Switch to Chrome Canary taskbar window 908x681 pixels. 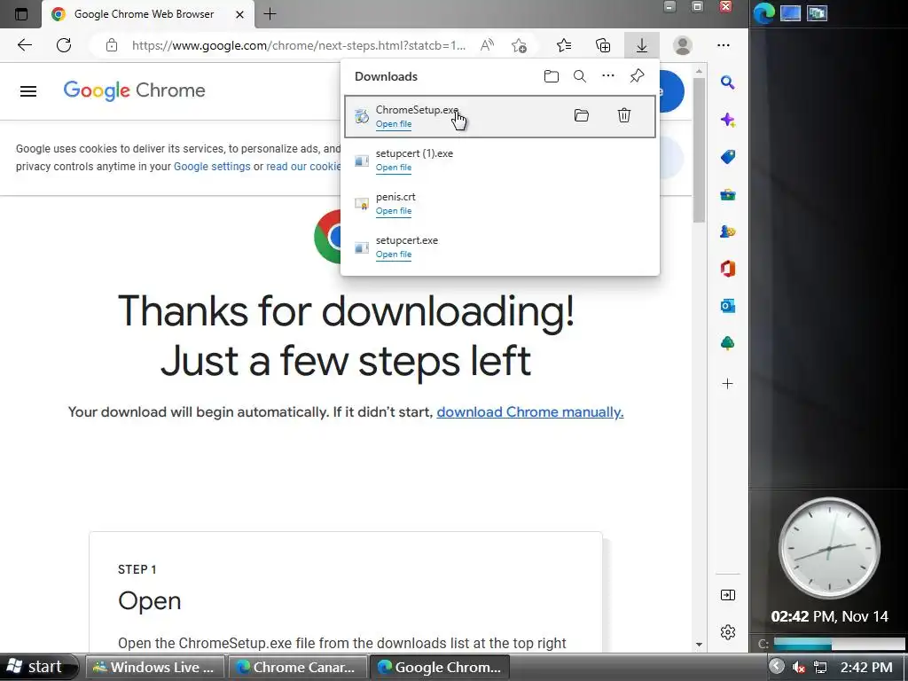click(x=298, y=667)
